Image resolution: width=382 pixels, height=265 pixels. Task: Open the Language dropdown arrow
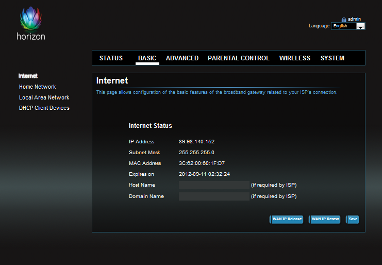(x=360, y=26)
